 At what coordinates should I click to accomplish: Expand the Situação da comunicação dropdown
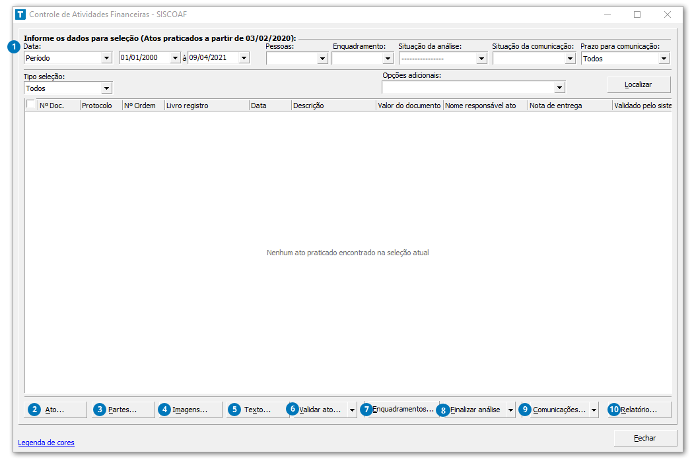571,58
